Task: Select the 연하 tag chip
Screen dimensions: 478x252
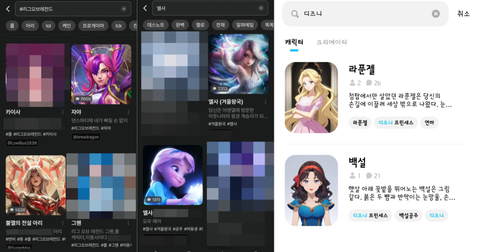Action: coord(429,122)
